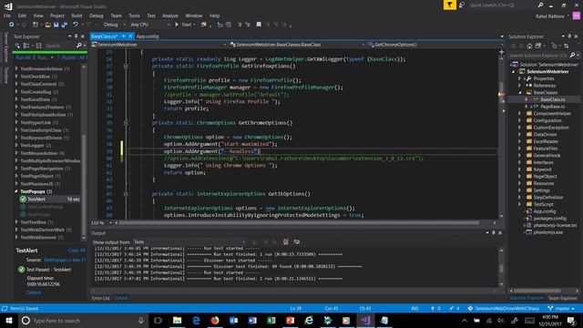Open Windows Start menu
The height and width of the screenshot is (328, 583).
(9, 320)
